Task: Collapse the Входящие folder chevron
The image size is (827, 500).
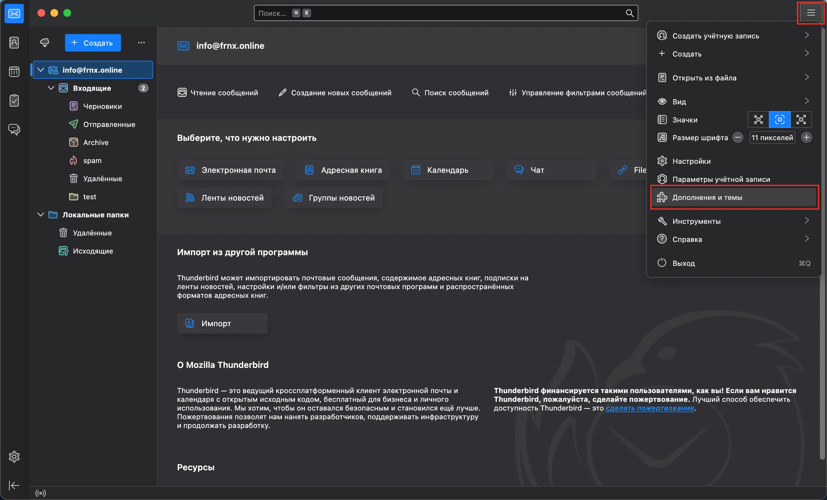Action: (51, 88)
